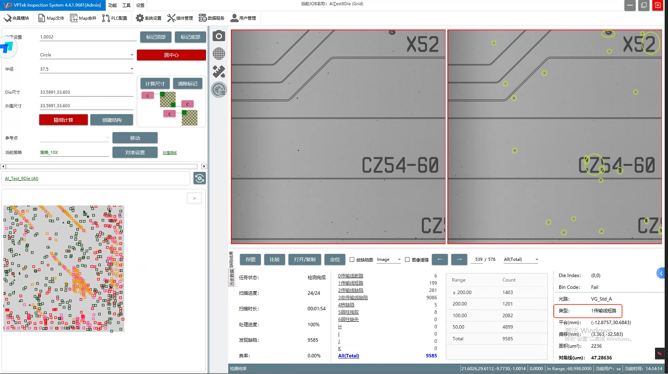This screenshot has width=668, height=374.
Task: Open the 功能 menu
Action: click(112, 5)
